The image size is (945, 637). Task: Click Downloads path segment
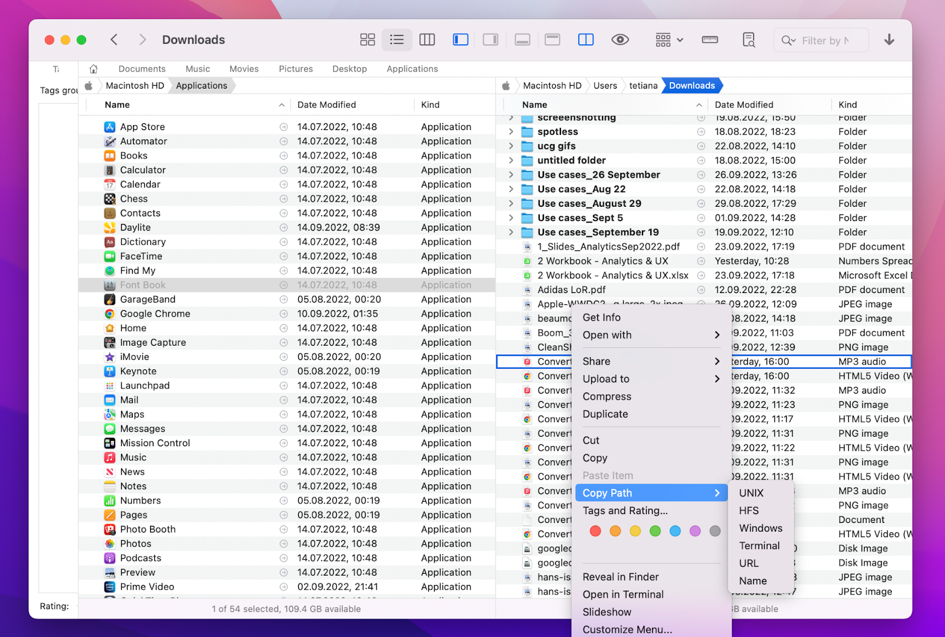[692, 86]
